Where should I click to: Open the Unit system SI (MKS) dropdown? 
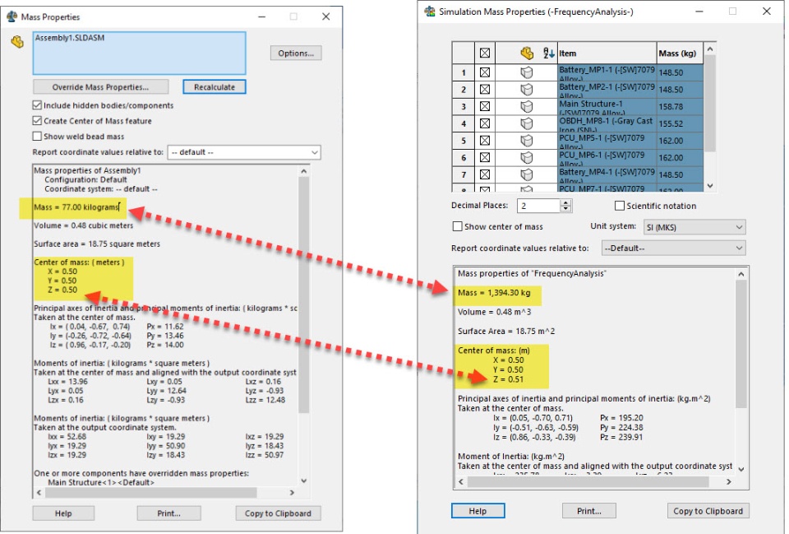(694, 227)
